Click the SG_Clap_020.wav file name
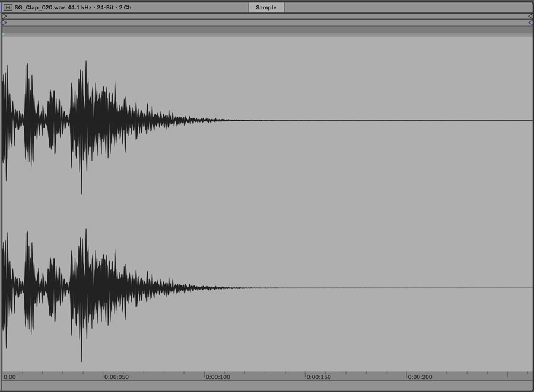534x392 pixels. 40,7
